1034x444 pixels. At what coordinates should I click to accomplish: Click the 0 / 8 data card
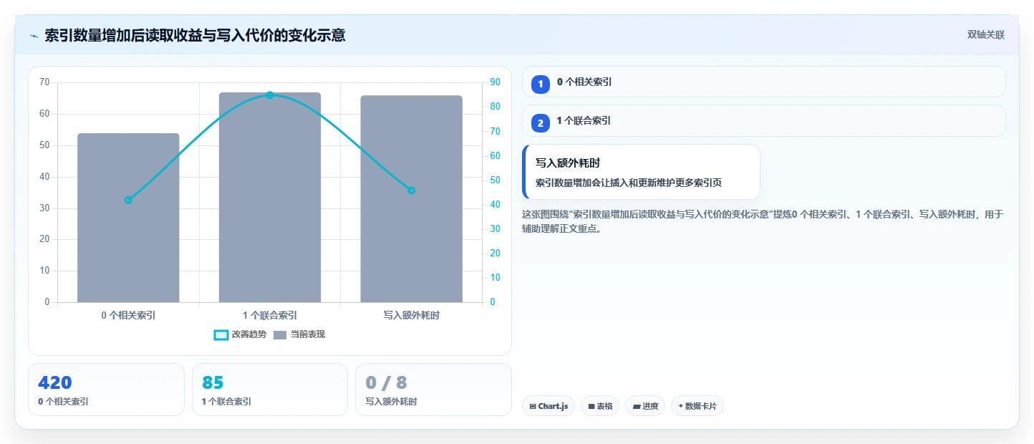[433, 390]
